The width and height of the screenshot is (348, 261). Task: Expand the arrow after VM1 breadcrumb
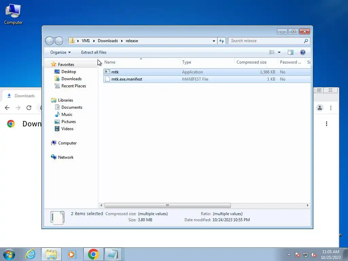click(x=94, y=41)
